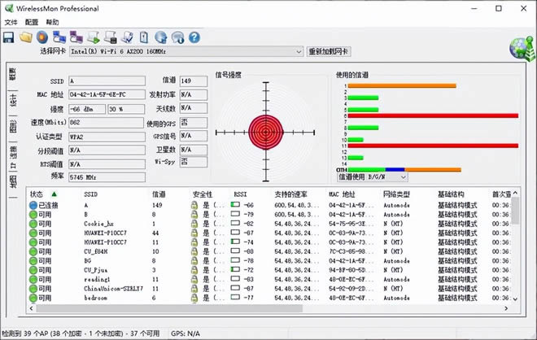Image resolution: width=537 pixels, height=340 pixels.
Task: Open the 文件 menu
Action: [x=11, y=22]
